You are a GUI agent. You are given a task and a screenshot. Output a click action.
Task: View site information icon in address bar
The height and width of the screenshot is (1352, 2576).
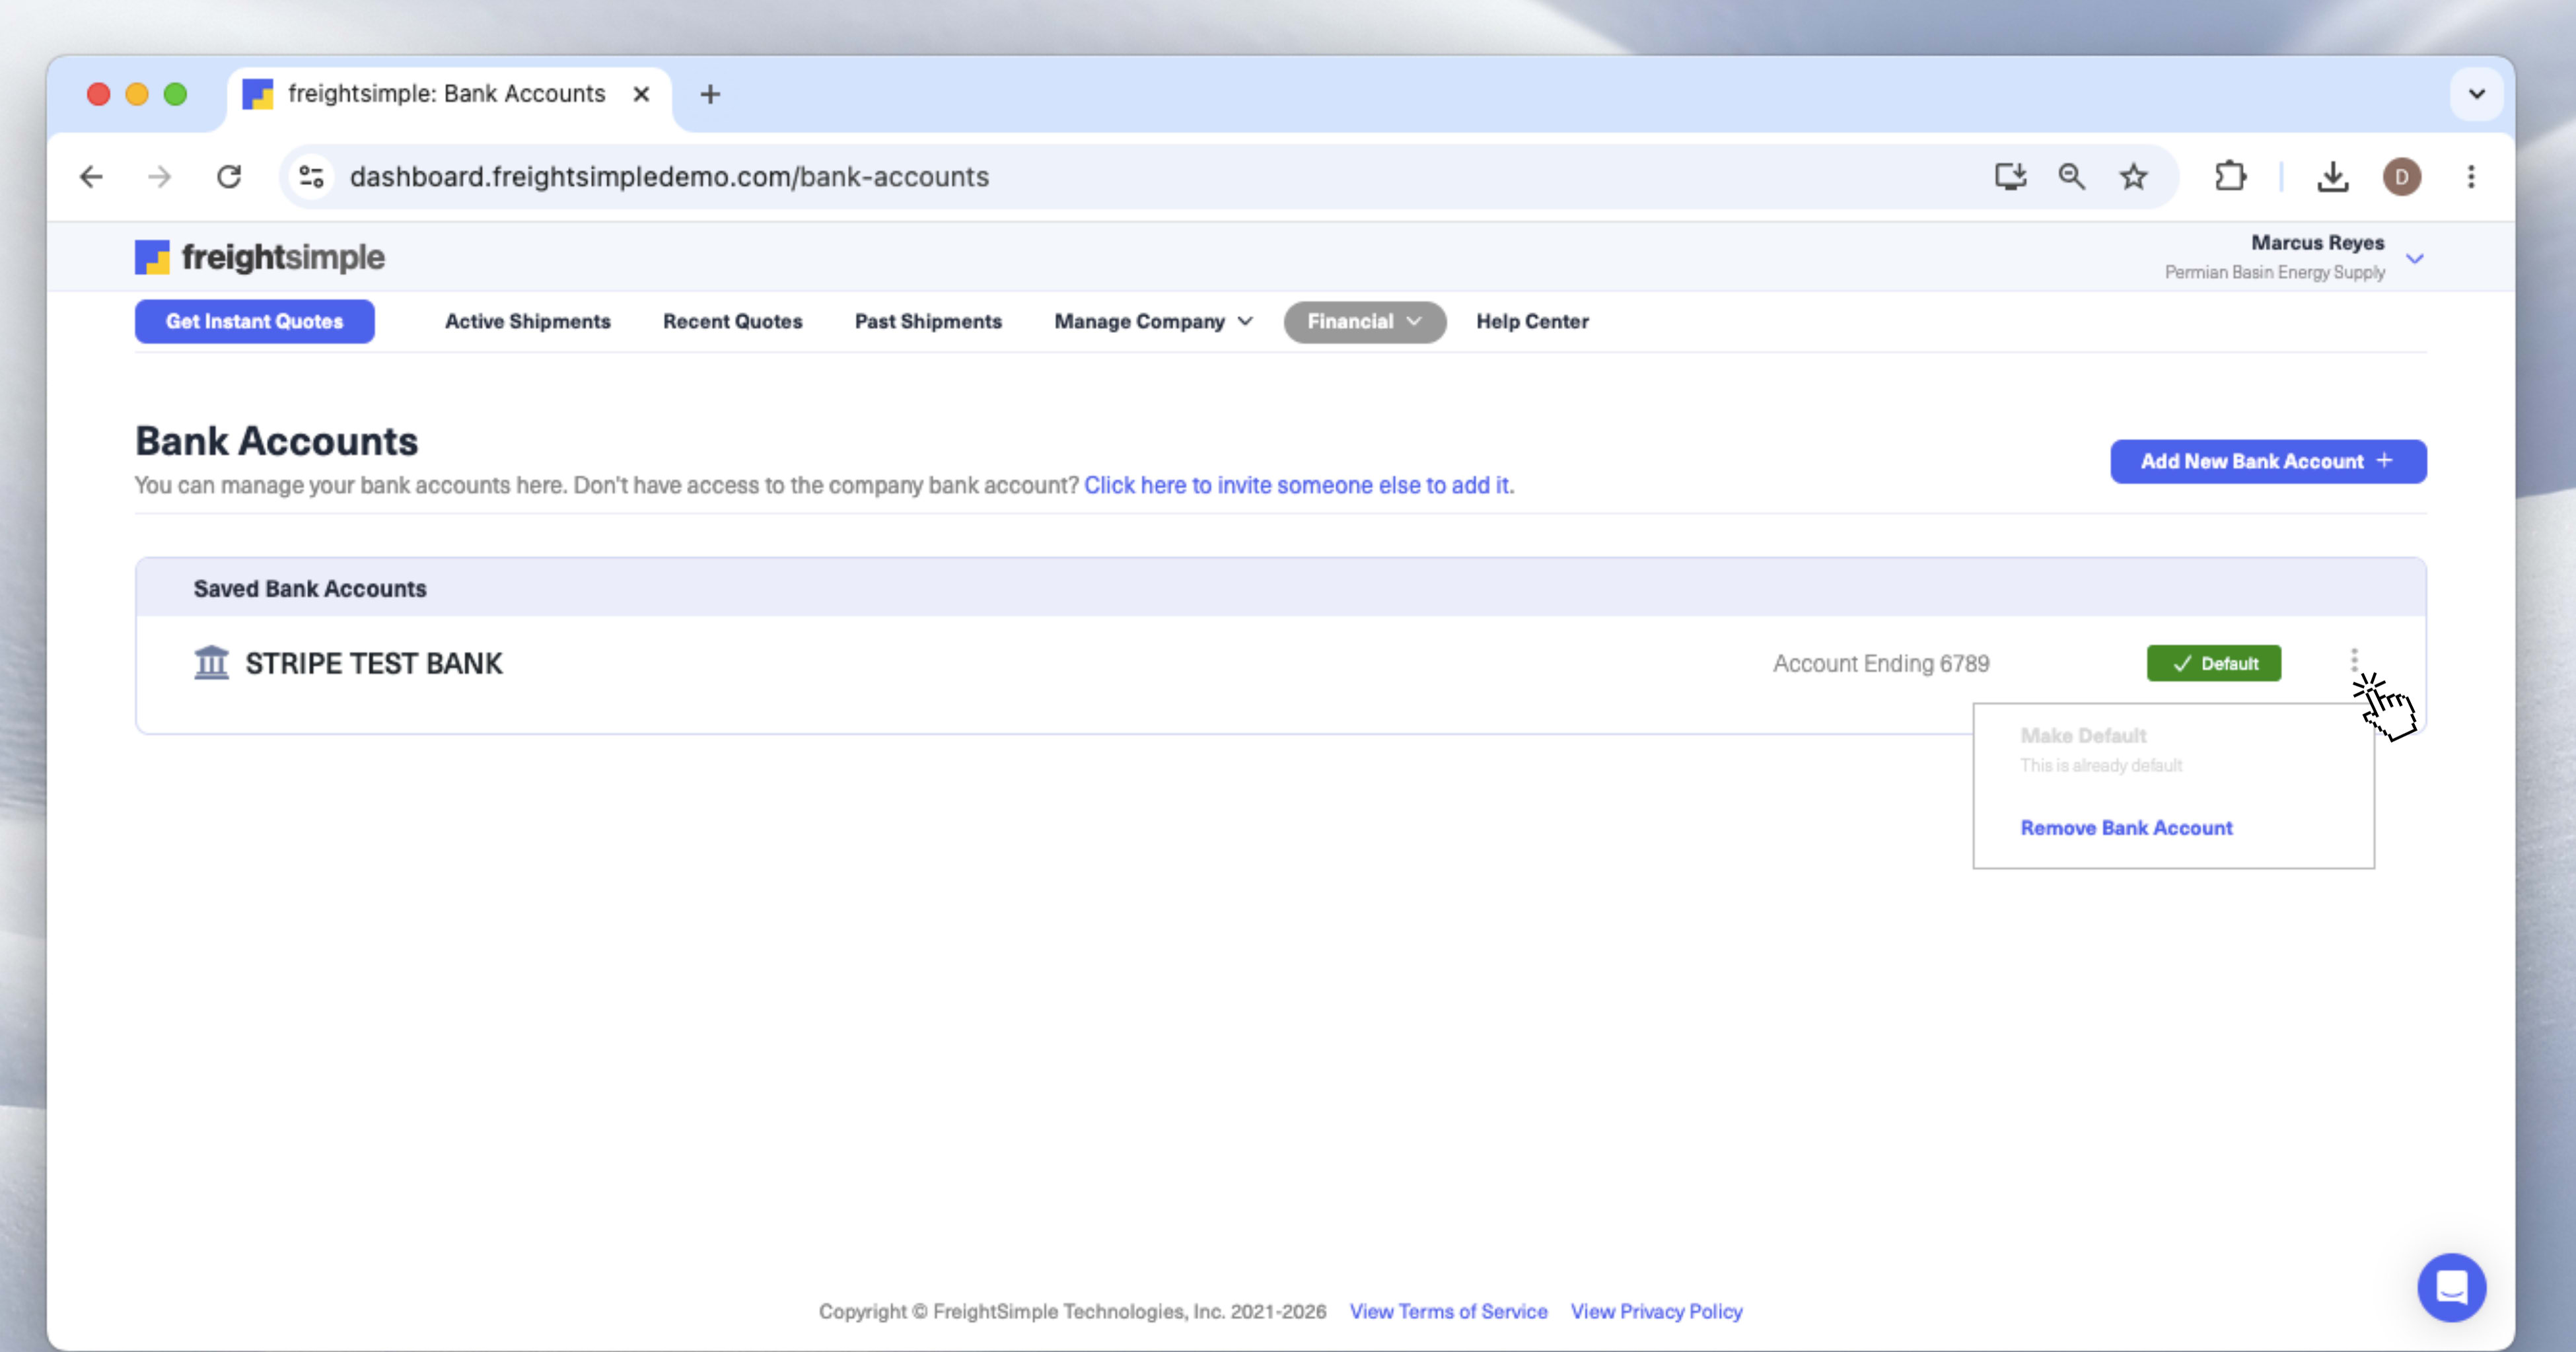[x=311, y=177]
